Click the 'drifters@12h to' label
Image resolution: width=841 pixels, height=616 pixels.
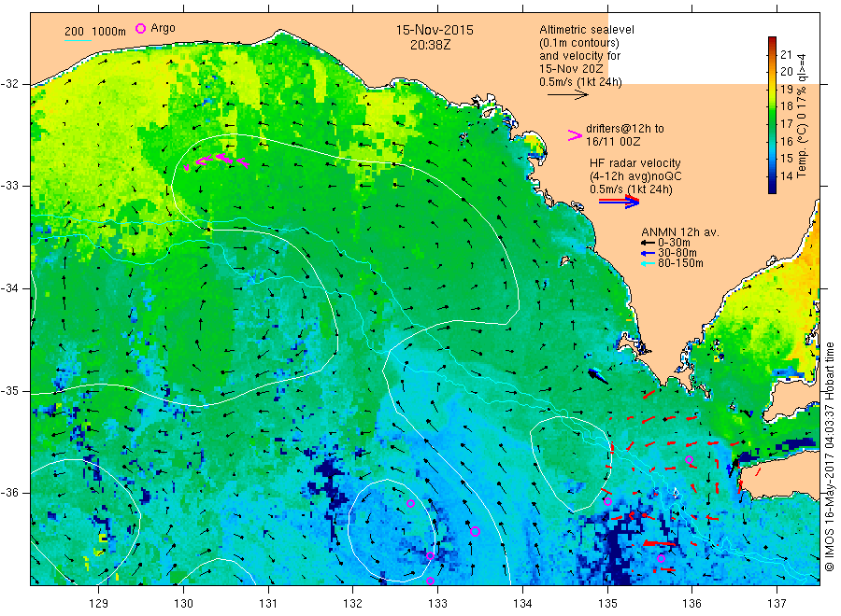pos(625,129)
